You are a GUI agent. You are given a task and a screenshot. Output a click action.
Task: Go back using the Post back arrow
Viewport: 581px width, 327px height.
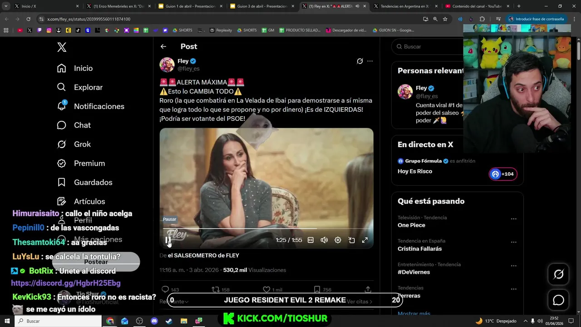coord(163,46)
